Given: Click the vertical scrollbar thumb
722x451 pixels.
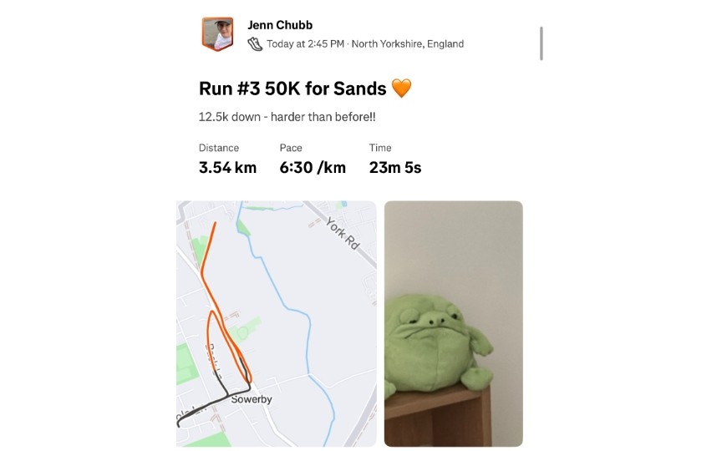Looking at the screenshot, I should [x=541, y=43].
